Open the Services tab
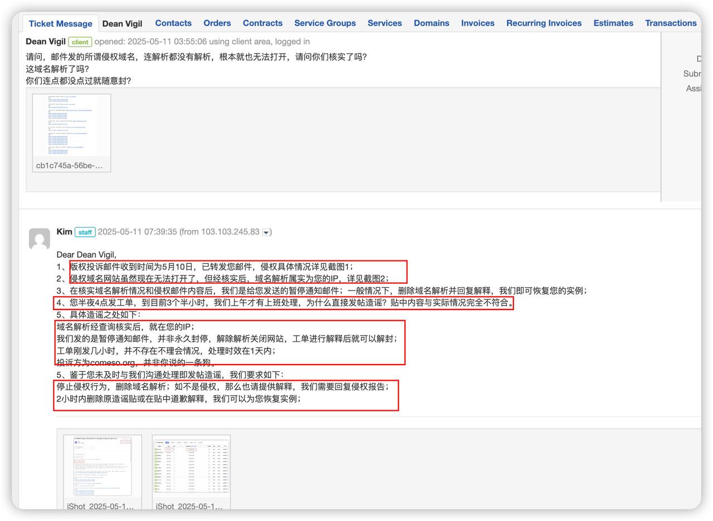Viewport: 713px width, 521px height. coord(384,23)
